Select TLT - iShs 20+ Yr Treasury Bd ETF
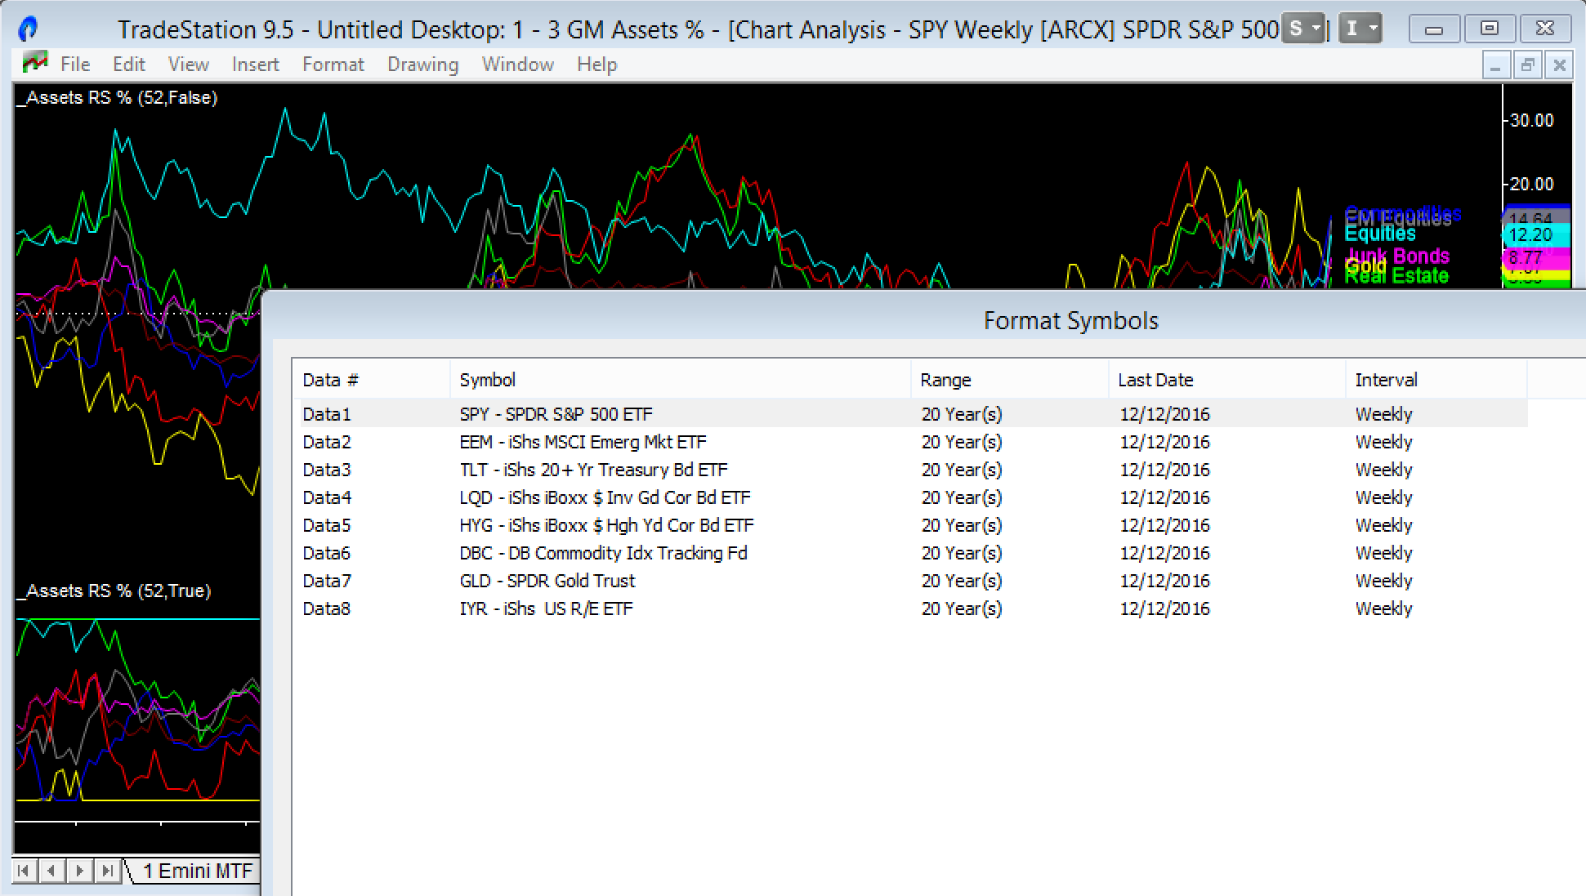The height and width of the screenshot is (896, 1586). (593, 470)
